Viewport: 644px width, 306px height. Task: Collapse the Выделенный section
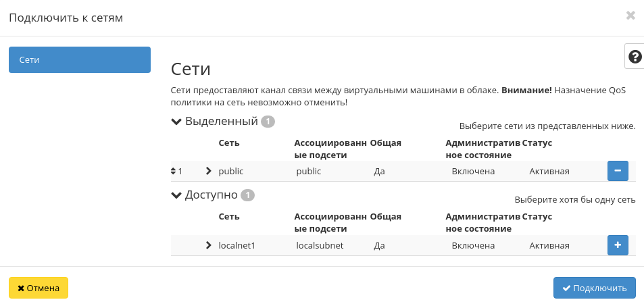click(177, 122)
